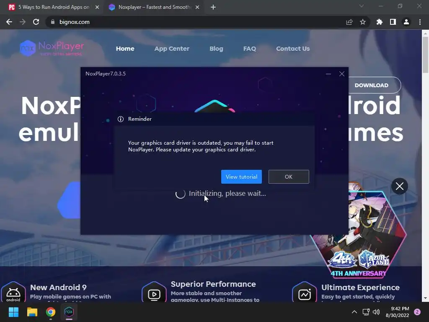Click the DOWNLOAD button on the webpage
This screenshot has width=429, height=322.
(375, 85)
